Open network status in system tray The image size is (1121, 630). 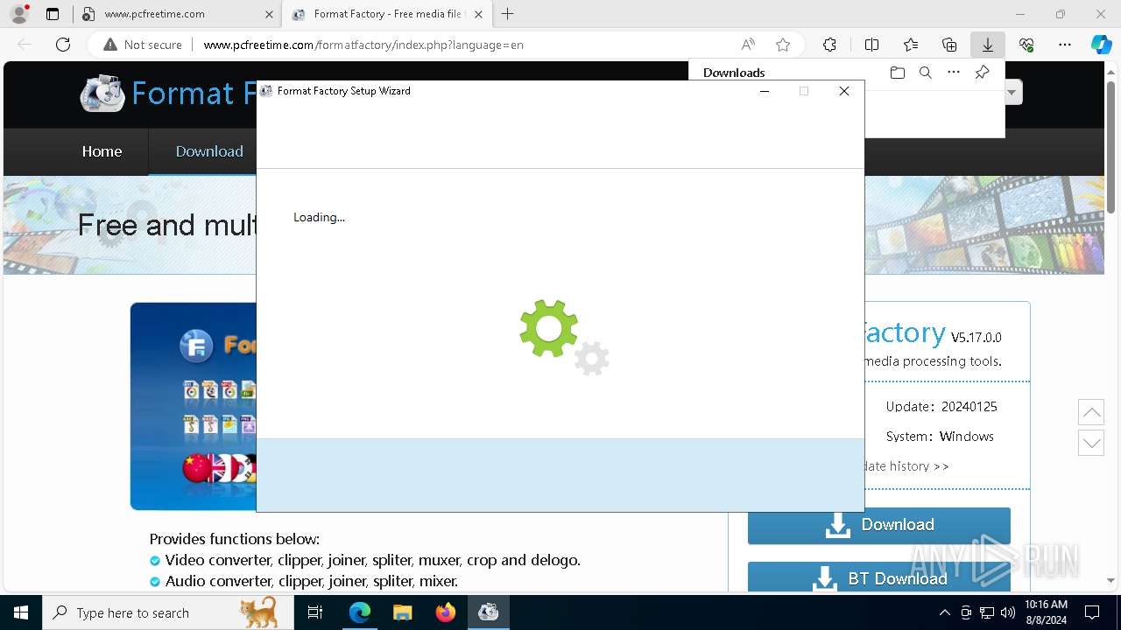[x=987, y=612]
